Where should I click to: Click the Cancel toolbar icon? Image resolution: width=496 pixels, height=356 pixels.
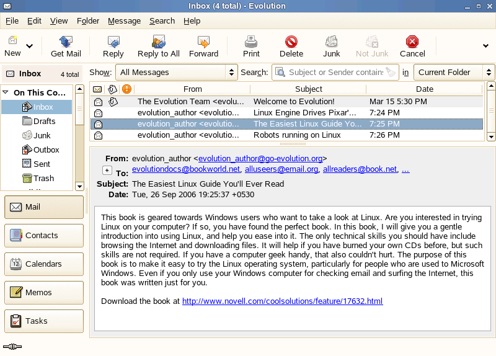[412, 46]
